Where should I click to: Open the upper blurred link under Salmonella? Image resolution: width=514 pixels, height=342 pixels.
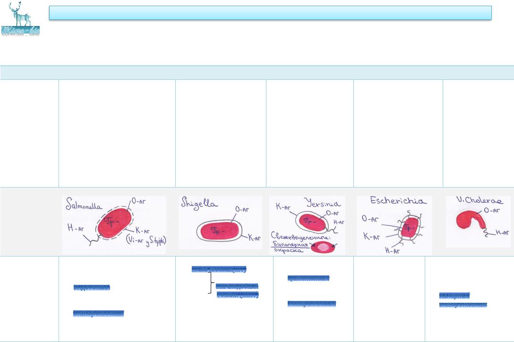[92, 287]
